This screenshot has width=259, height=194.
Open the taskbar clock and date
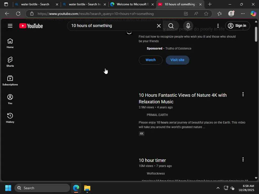point(246,188)
